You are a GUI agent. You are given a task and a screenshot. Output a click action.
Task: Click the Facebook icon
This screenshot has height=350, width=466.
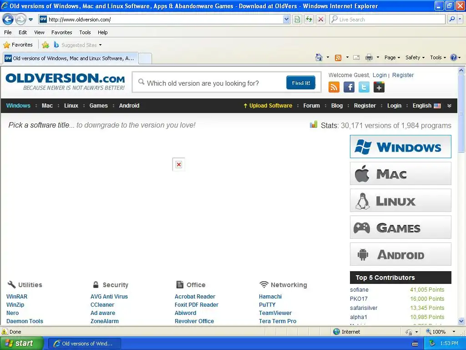click(x=349, y=87)
